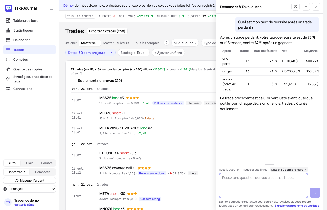Click the Comptes card icon

coord(8,59)
